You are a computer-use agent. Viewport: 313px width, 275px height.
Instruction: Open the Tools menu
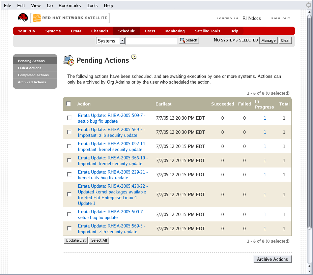click(x=92, y=6)
